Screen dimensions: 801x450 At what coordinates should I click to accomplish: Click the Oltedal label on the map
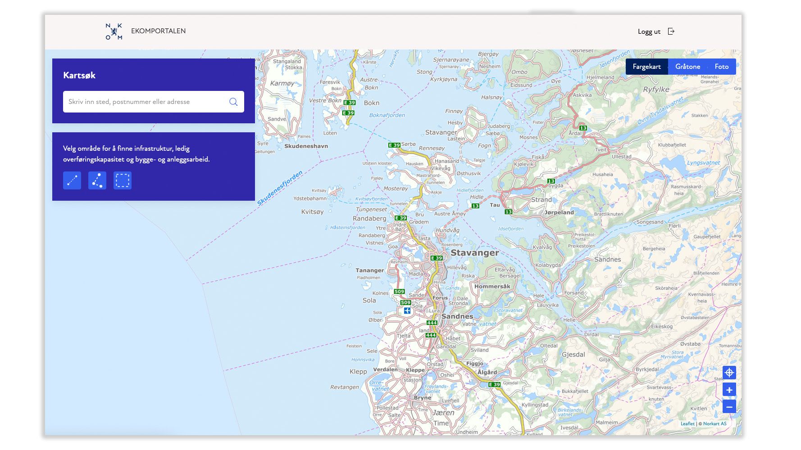549,346
